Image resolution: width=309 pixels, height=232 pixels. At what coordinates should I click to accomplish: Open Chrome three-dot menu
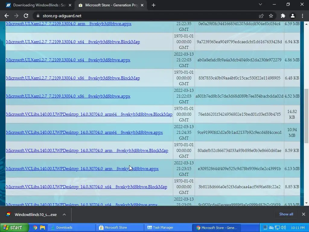point(302,16)
